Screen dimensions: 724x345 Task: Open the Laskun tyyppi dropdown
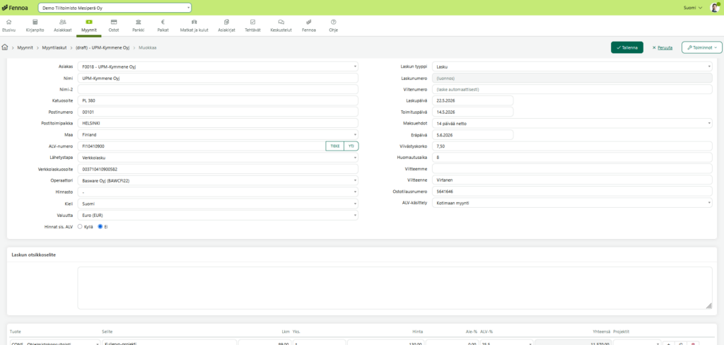coord(572,66)
